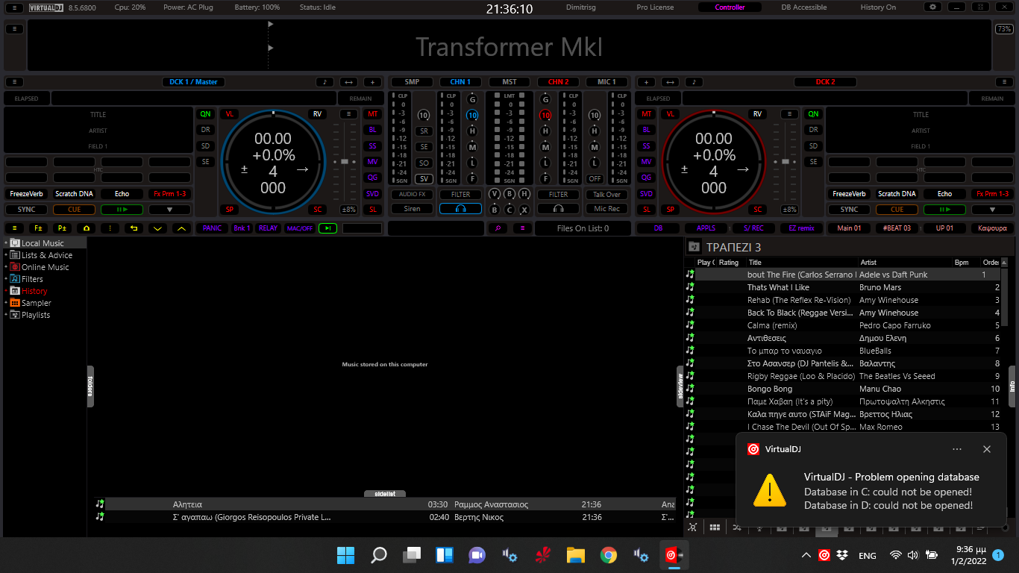Open the Deck 2 hamburger menu
Screen dimensions: 1019x573
point(1004,82)
